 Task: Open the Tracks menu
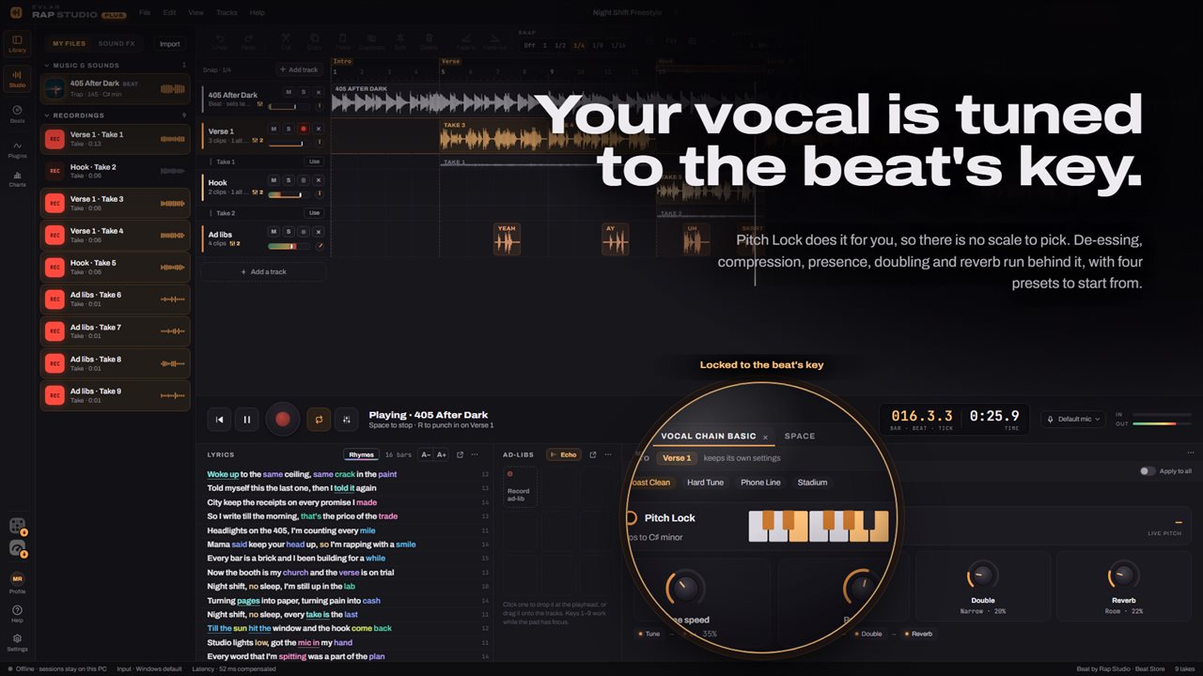(x=227, y=13)
